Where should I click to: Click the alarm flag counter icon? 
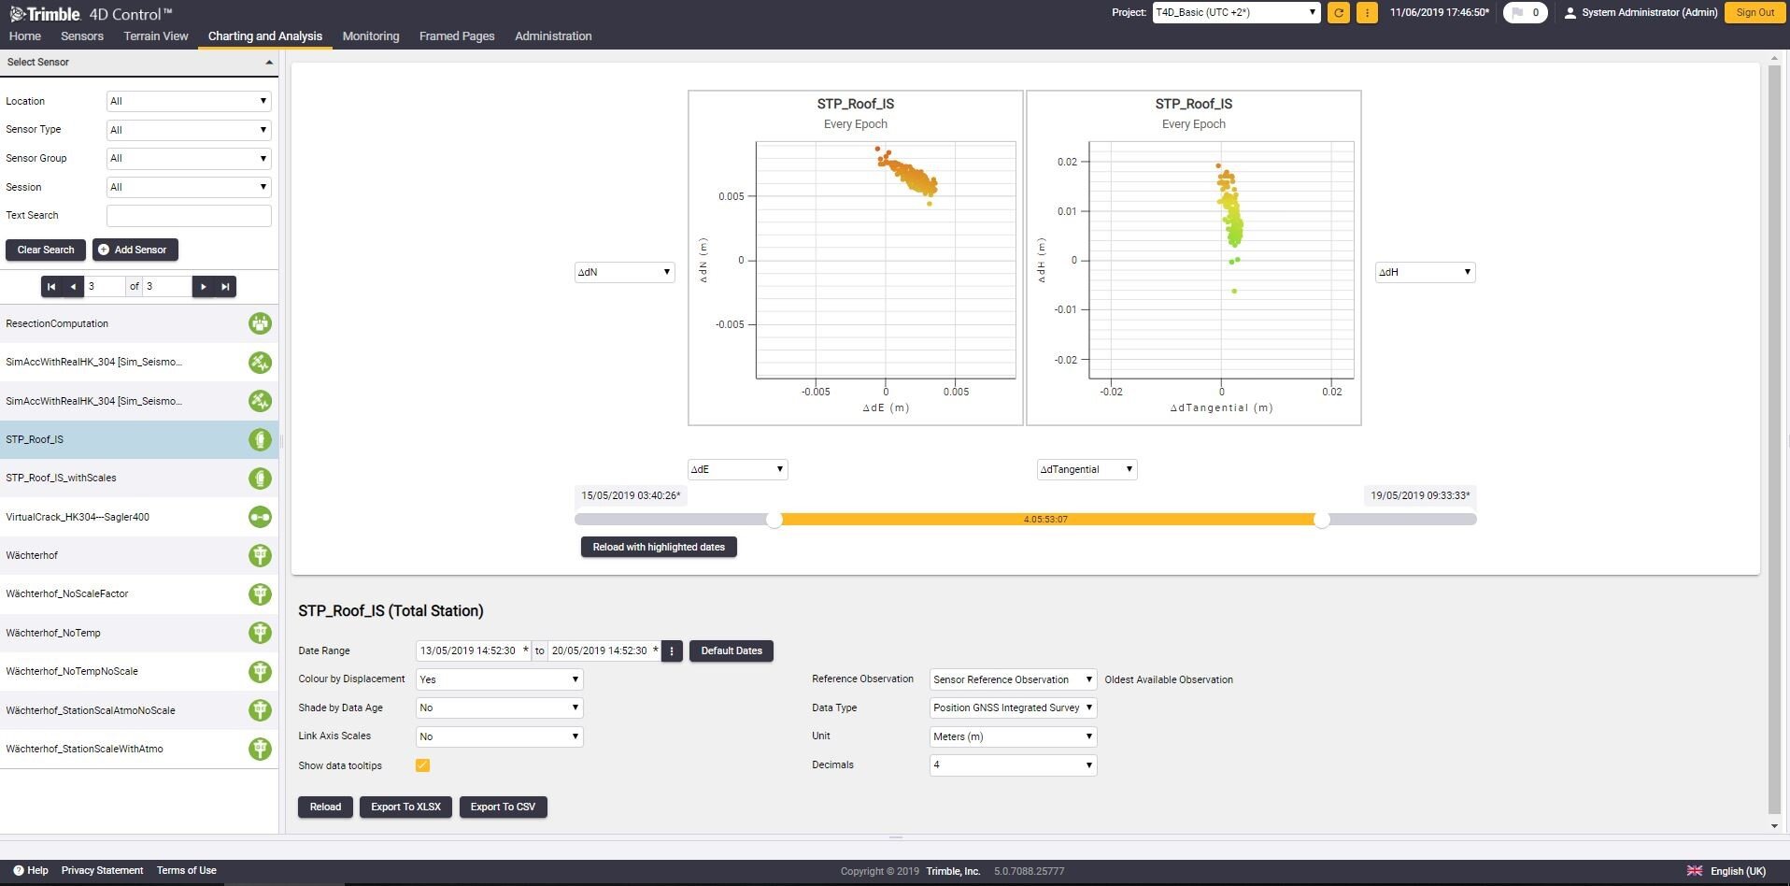[x=1525, y=13]
